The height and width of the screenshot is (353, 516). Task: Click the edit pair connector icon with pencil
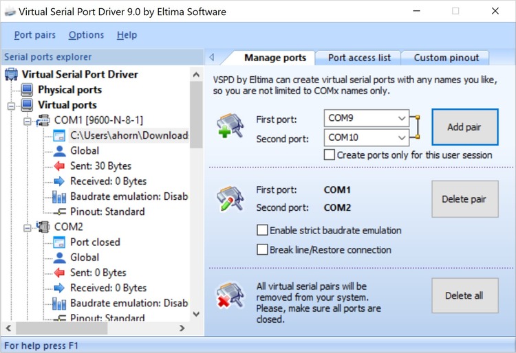tap(230, 198)
